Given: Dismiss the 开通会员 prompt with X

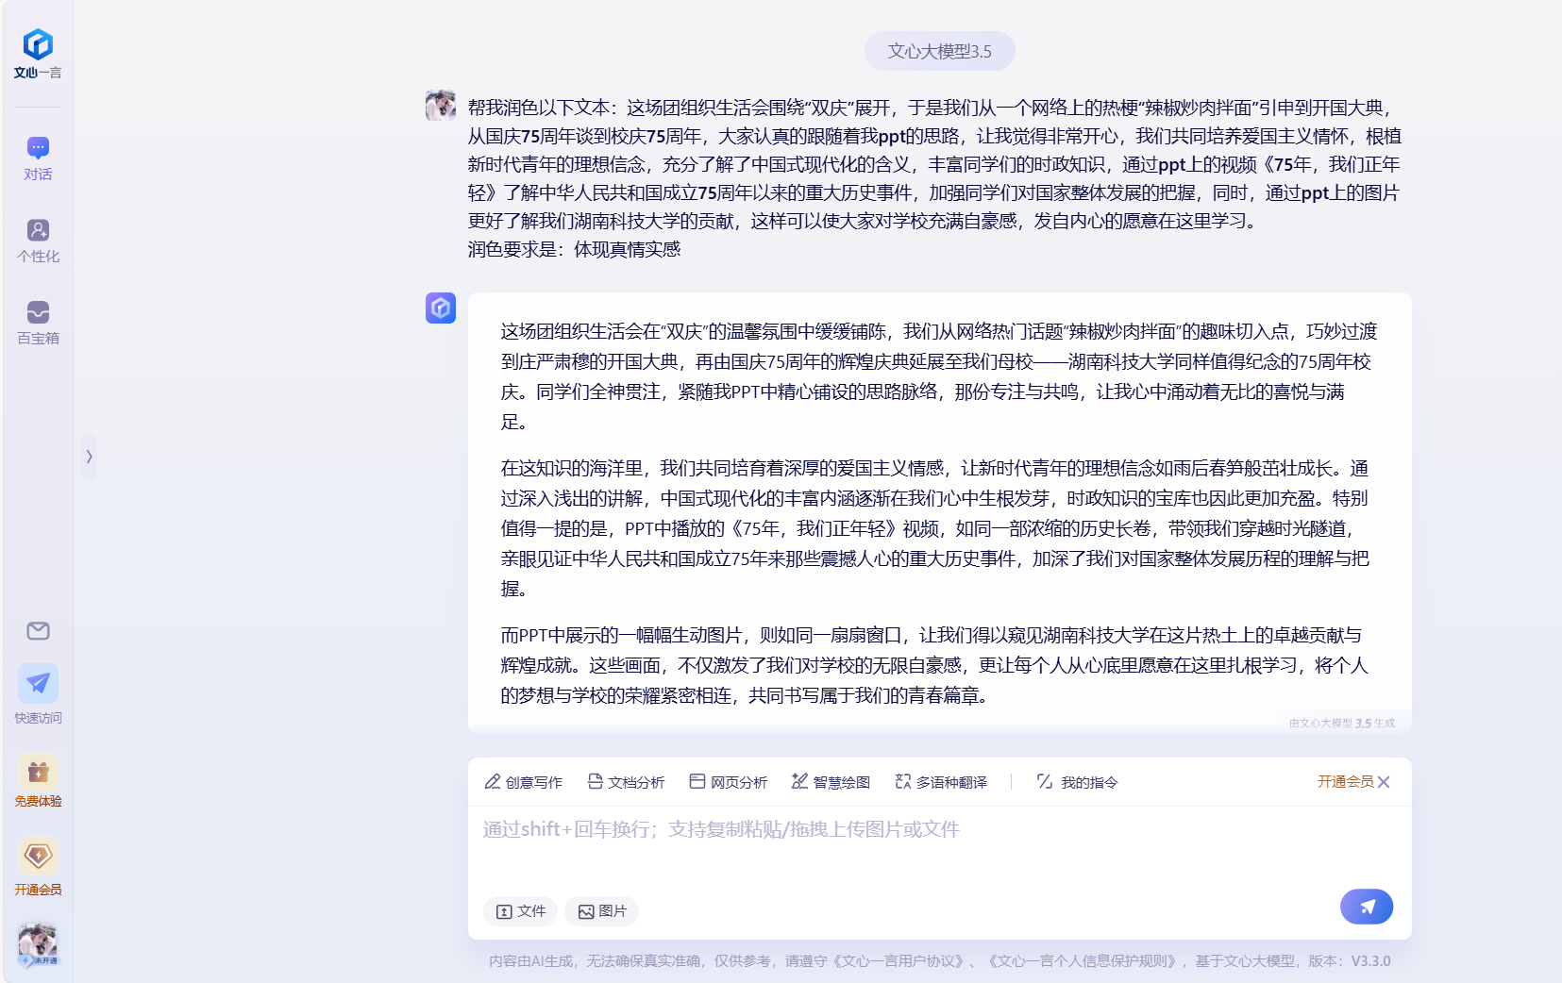Looking at the screenshot, I should tap(1384, 782).
